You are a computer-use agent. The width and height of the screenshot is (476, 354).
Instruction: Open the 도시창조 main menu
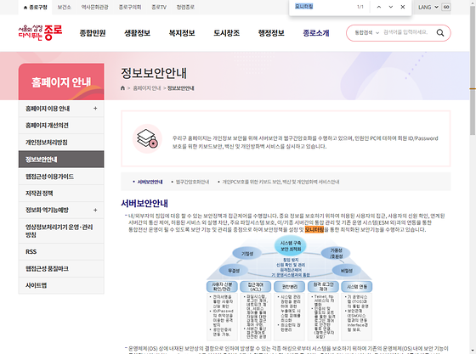click(226, 33)
